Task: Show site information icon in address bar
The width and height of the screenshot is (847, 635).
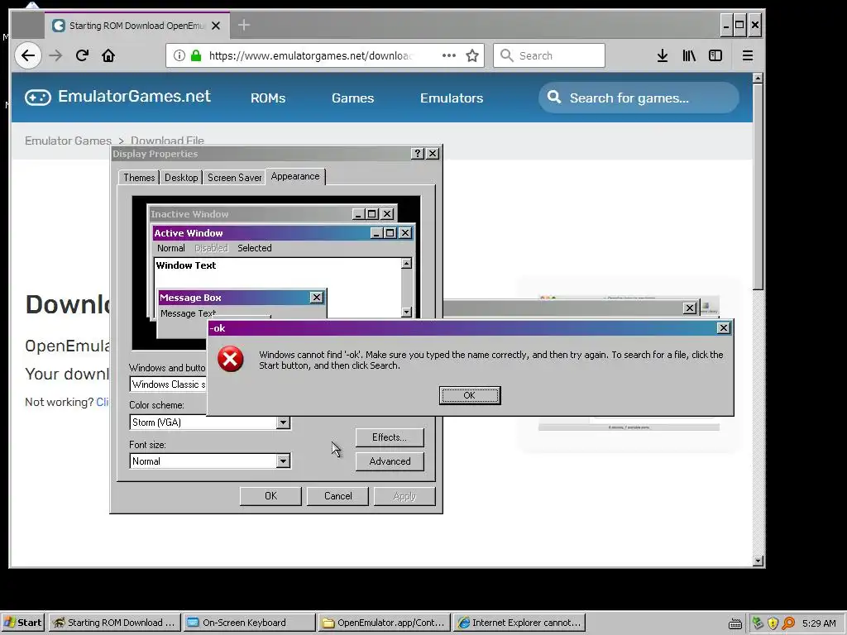Action: 179,55
